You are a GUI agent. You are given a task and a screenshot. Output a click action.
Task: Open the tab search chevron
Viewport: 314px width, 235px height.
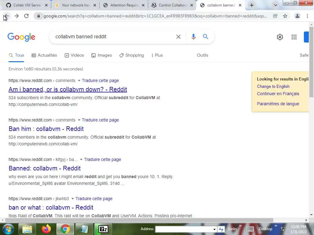coord(276,6)
